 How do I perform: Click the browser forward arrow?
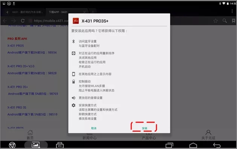[14, 21]
